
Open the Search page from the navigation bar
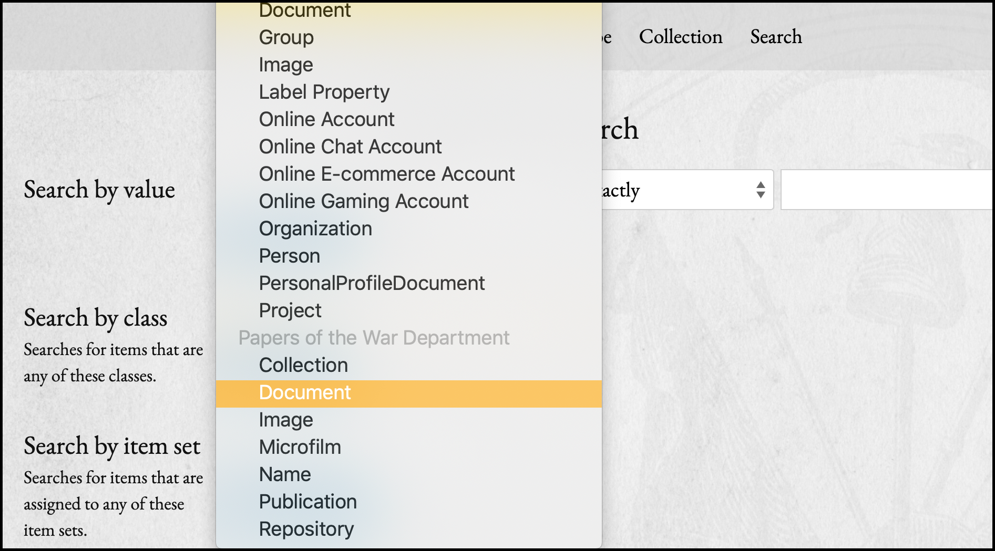776,37
